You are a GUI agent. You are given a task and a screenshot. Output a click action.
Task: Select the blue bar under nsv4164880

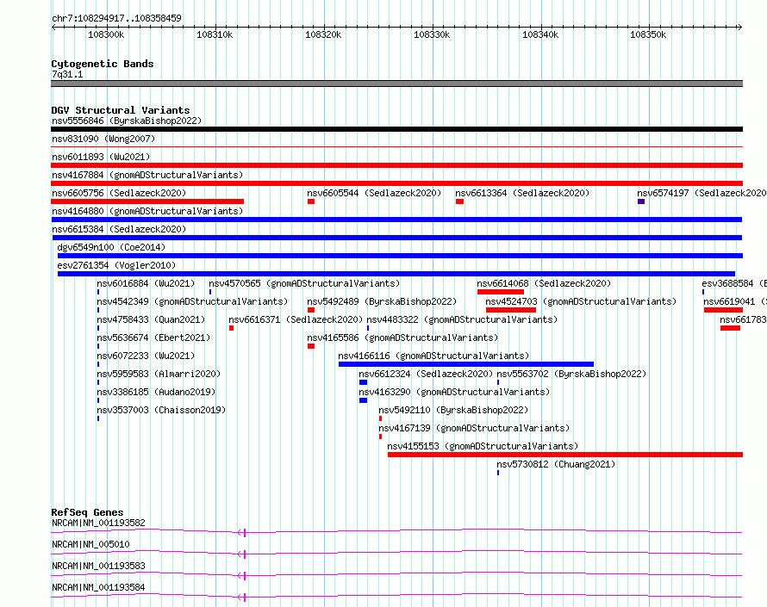[x=396, y=220]
